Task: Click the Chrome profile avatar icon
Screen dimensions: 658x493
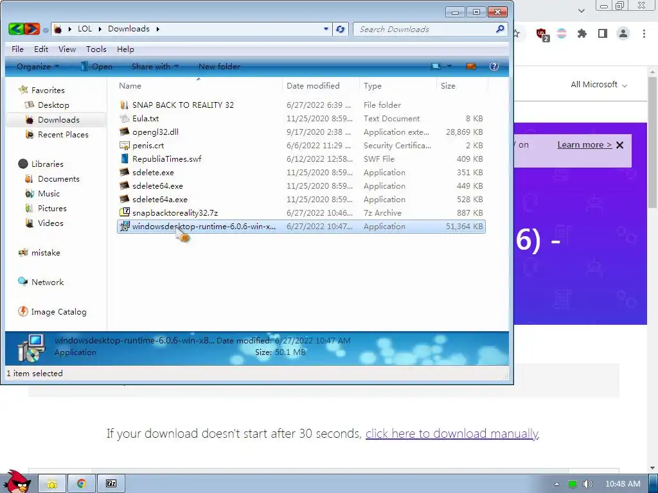Action: [623, 33]
